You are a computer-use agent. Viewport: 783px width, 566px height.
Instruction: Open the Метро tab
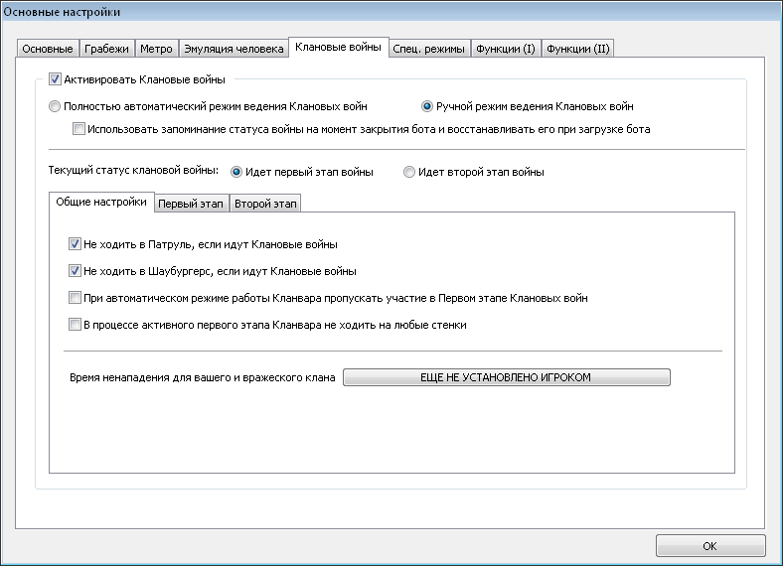(x=156, y=49)
